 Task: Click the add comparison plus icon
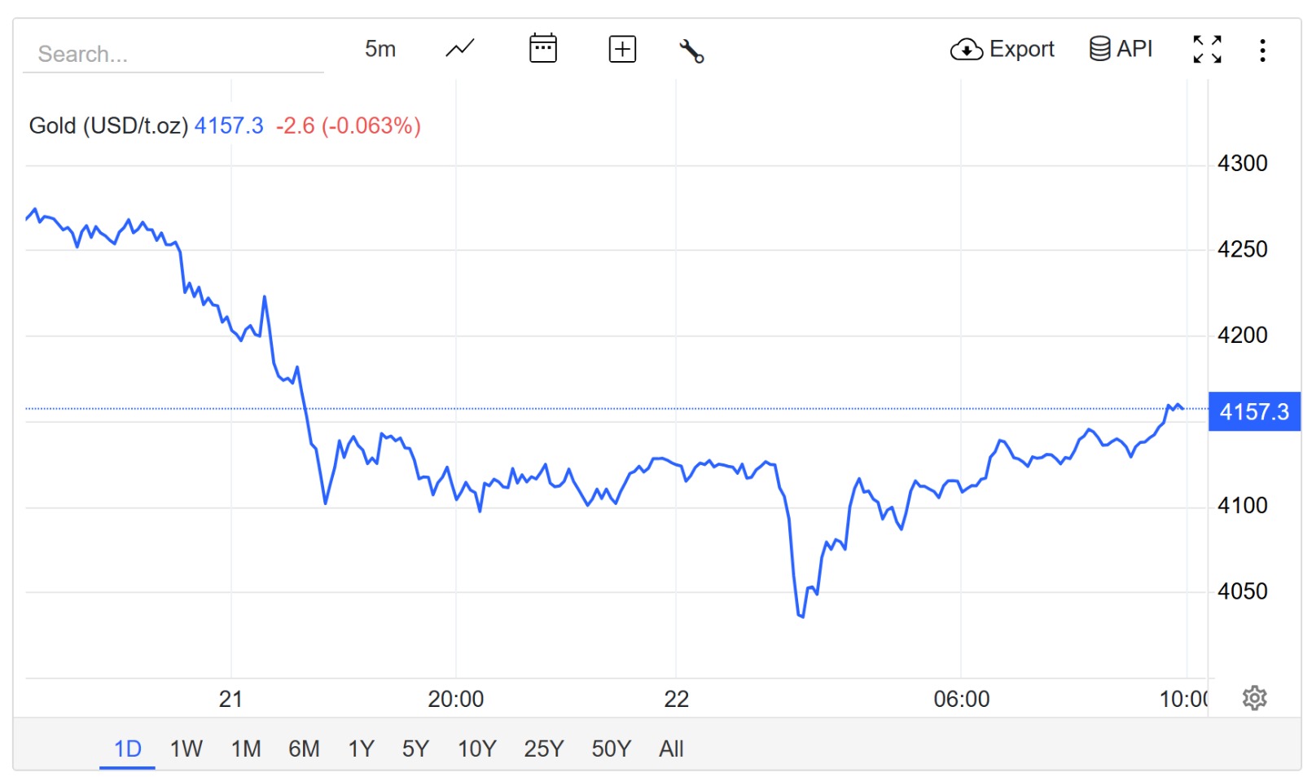tap(622, 49)
